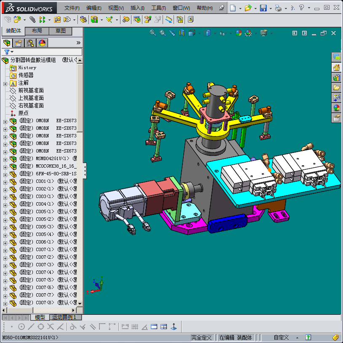Switch to the 装配体 tab
343x343 pixels.
pyautogui.click(x=13, y=31)
